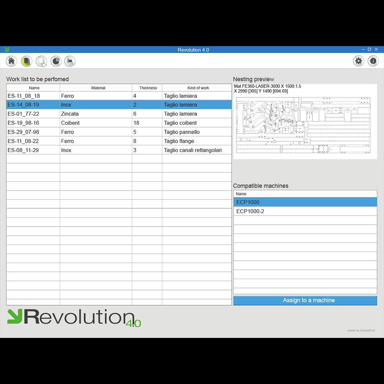Screen dimensions: 384x384
Task: Click the Mat FE360-LASER-3000 label text
Action: [267, 86]
